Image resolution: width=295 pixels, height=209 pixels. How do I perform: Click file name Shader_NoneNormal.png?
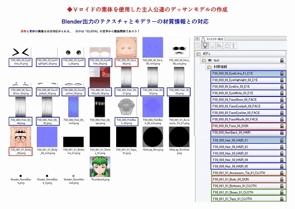click(74, 181)
